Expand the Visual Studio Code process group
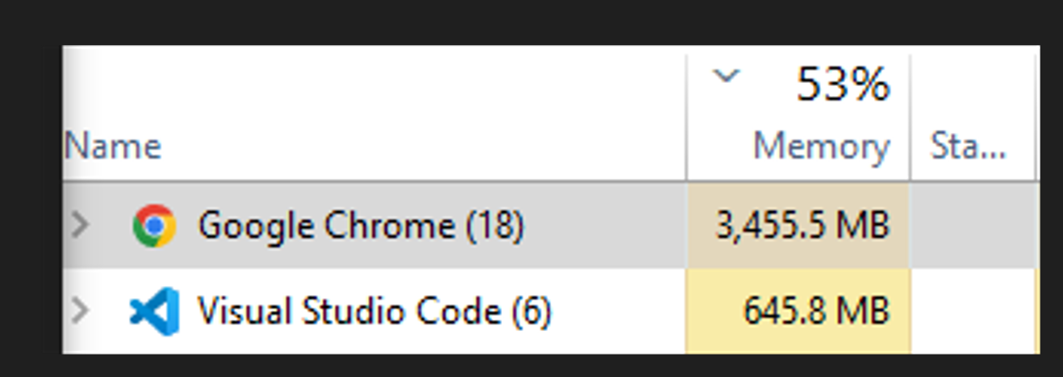1063x377 pixels. pos(80,311)
